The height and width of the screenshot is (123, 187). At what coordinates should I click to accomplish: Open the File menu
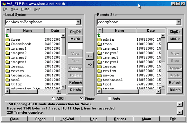[x=5, y=9]
